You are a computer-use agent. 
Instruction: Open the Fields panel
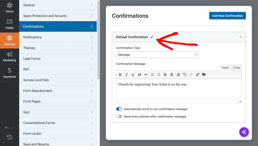click(10, 24)
